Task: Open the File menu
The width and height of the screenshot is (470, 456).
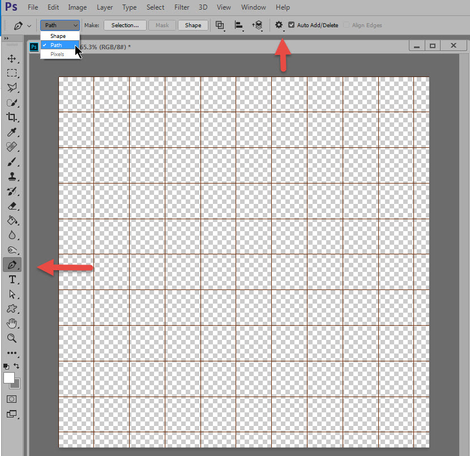Action: click(33, 7)
